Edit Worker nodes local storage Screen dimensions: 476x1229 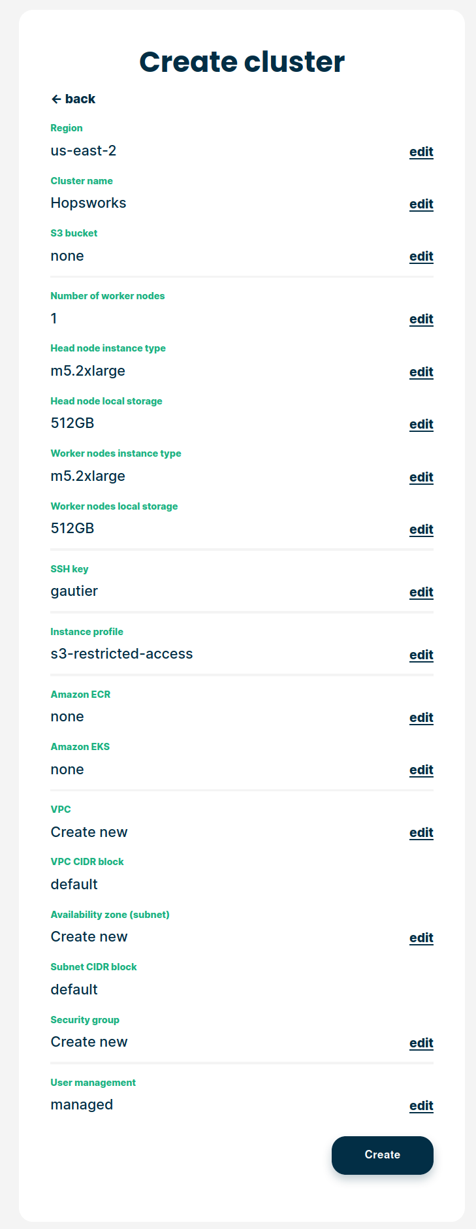(x=421, y=529)
